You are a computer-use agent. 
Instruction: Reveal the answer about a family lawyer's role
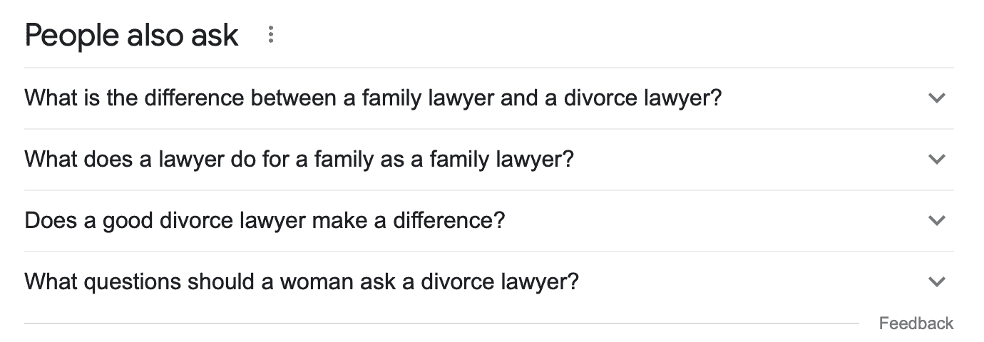[299, 160]
